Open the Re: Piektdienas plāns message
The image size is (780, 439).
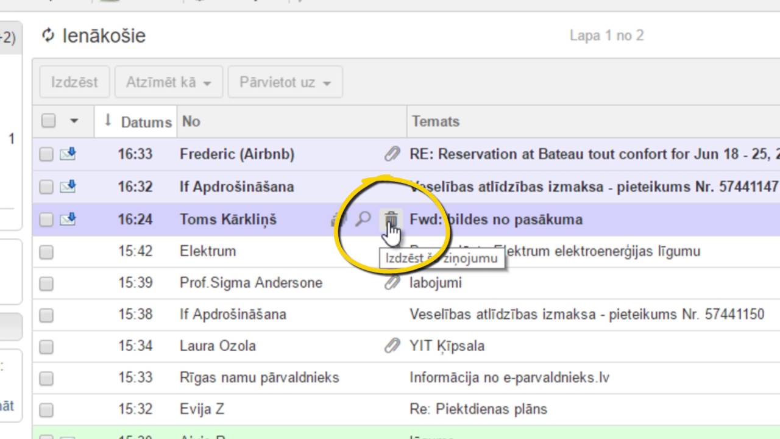click(478, 409)
